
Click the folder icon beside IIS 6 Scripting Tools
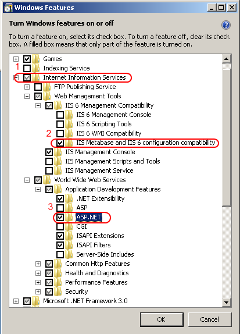pos(69,124)
